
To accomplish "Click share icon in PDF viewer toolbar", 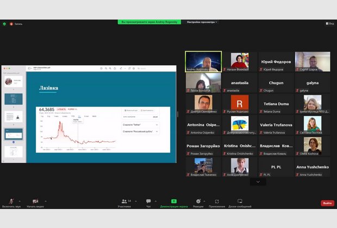I will tap(115, 68).
